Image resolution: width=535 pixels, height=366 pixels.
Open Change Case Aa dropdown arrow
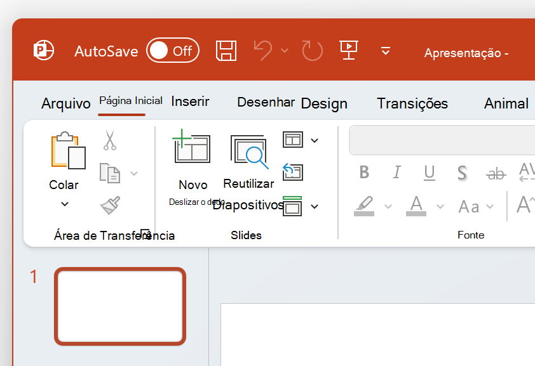[x=490, y=206]
